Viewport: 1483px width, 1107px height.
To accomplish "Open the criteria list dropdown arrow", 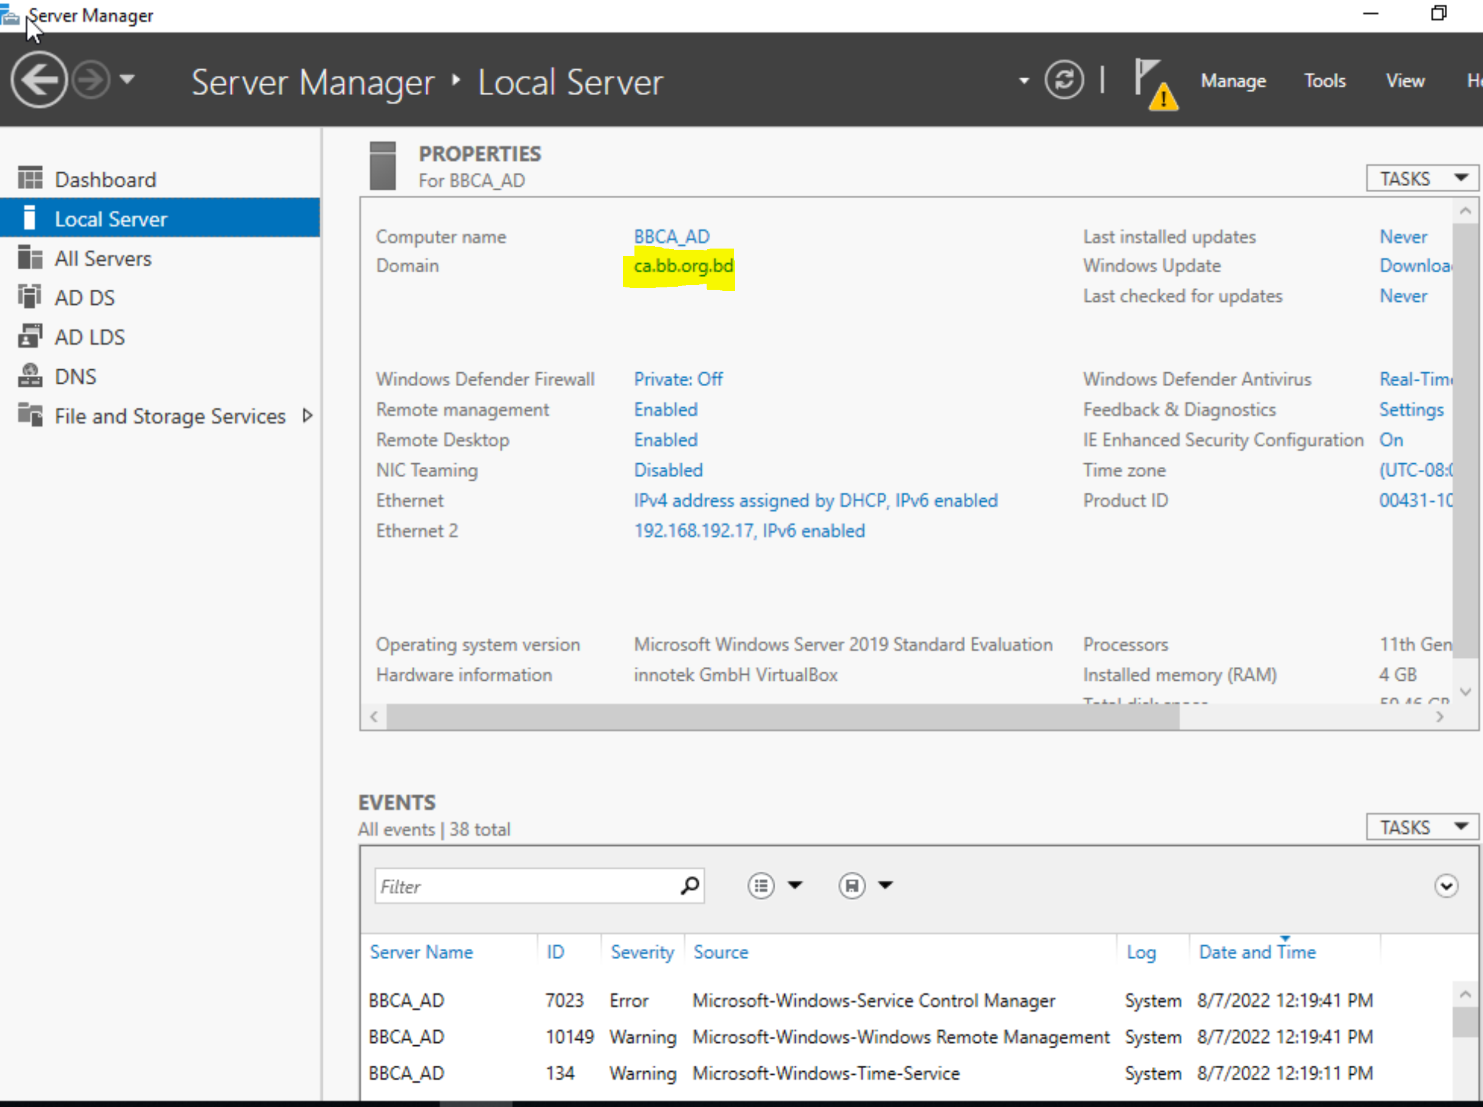I will click(x=795, y=885).
